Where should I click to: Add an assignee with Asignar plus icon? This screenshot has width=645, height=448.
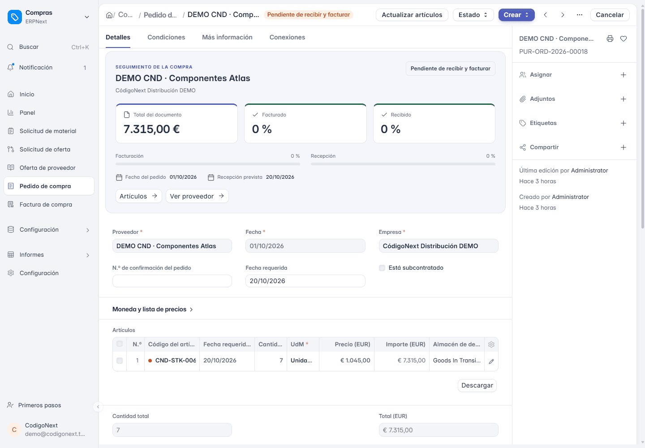(x=623, y=75)
